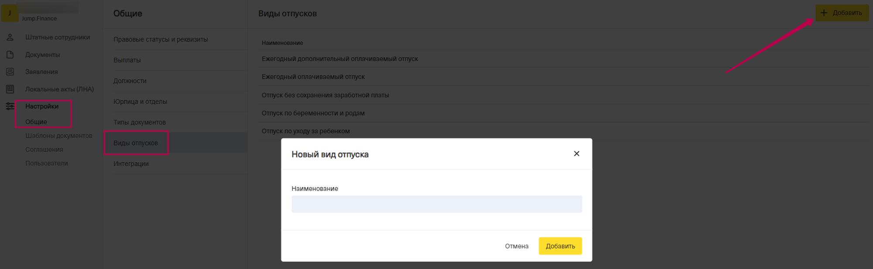Open Общие settings submenu item
The height and width of the screenshot is (269, 873).
(36, 122)
